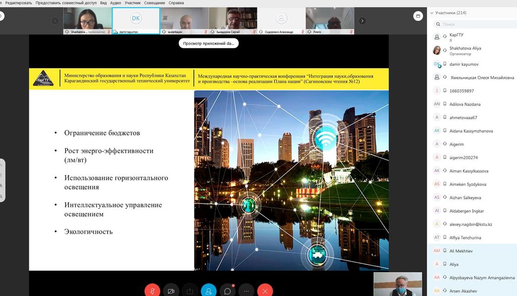Click the AT avatar of Alfiya Tenchurina
The height and width of the screenshot is (296, 517).
pos(437,237)
